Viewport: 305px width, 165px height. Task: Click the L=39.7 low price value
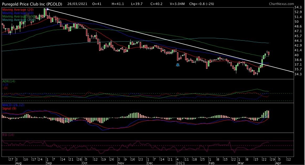pos(137,4)
